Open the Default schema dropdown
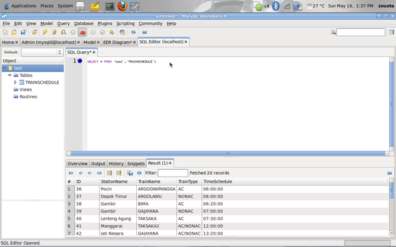The width and height of the screenshot is (396, 247). [x=42, y=52]
